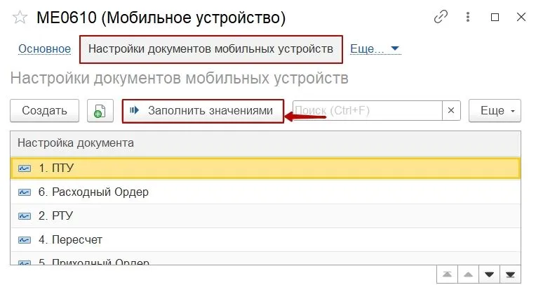Open the Настройки документов мобильных устройств tab
The image size is (536, 285).
coord(211,49)
